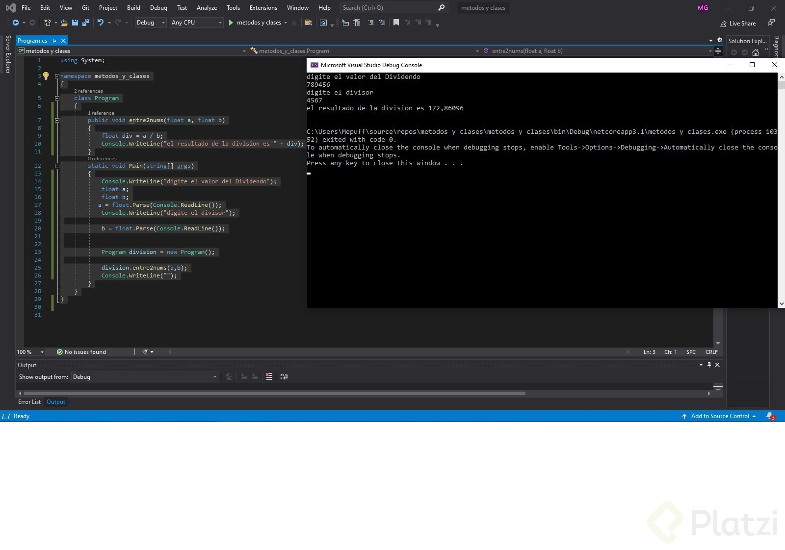Open the Any CPU platform dropdown

point(196,23)
